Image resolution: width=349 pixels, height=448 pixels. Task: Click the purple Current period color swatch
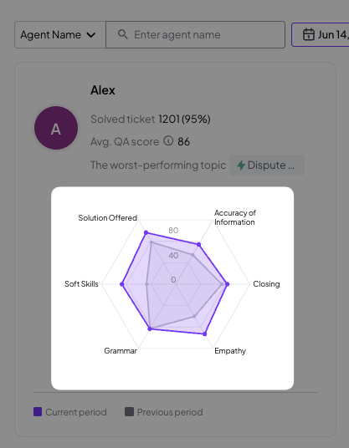coord(38,412)
